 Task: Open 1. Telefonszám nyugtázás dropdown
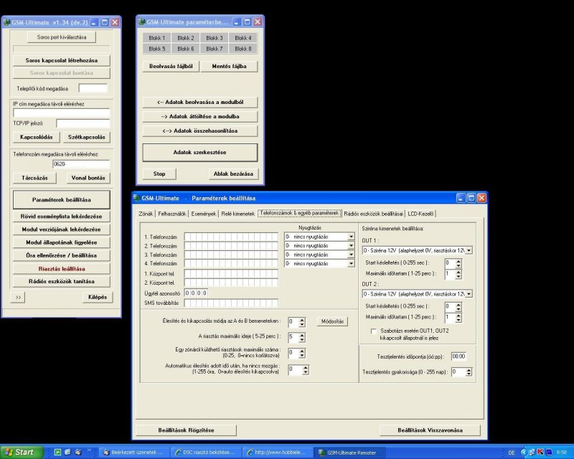351,237
